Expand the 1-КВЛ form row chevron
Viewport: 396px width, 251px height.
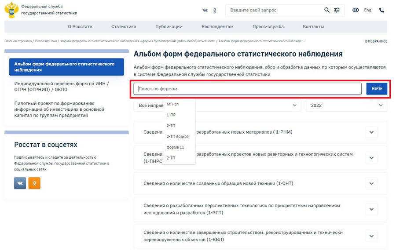tap(371, 236)
